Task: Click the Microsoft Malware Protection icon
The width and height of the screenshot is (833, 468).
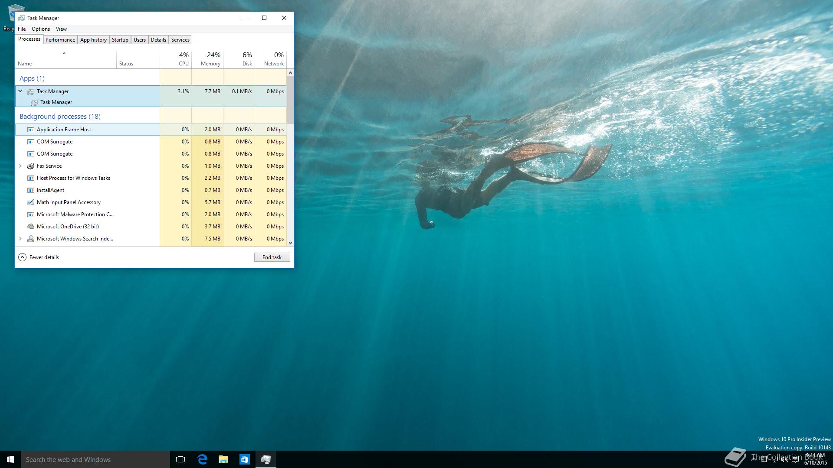Action: (x=31, y=214)
